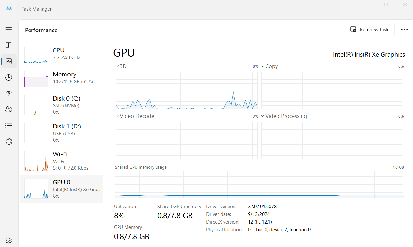Maximize the Task Manager window

click(386, 4)
